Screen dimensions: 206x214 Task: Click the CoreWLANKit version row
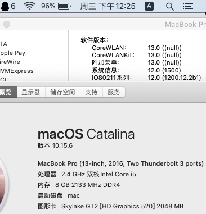[137, 55]
